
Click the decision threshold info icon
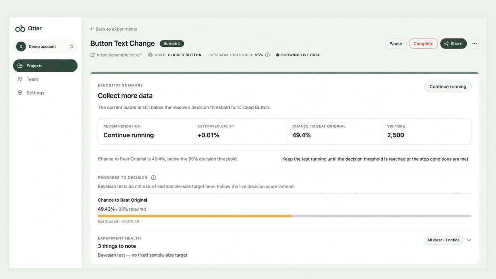(x=267, y=55)
